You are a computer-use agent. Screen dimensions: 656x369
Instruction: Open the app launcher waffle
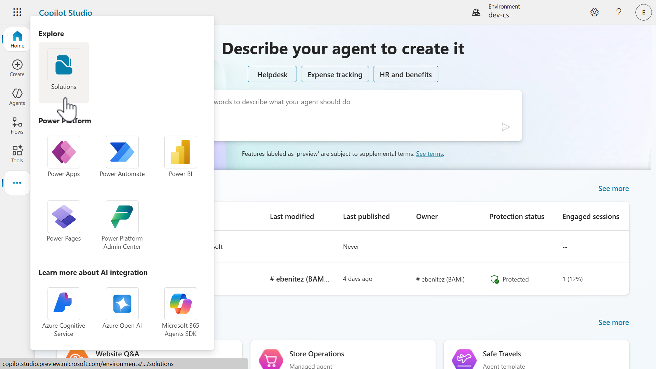[x=17, y=12]
